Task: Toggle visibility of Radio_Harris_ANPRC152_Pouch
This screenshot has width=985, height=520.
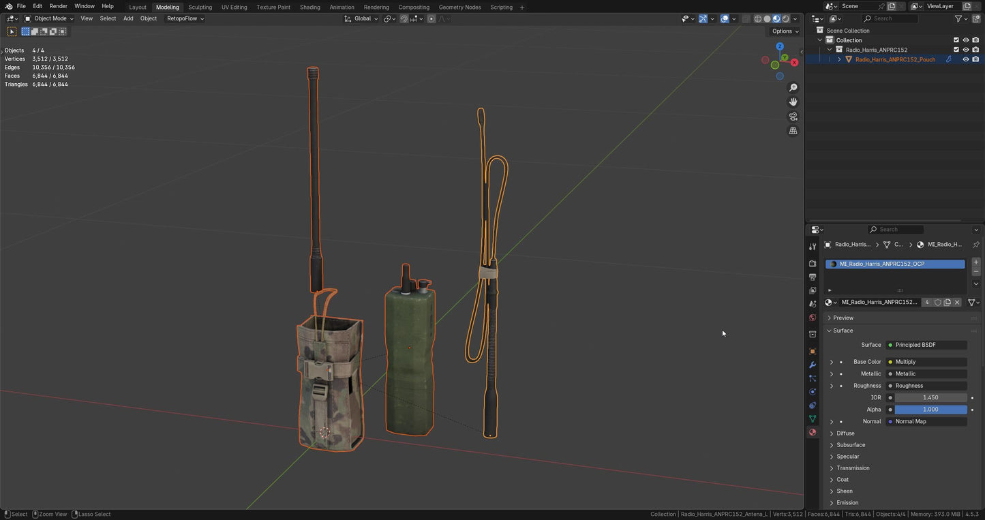Action: point(965,59)
